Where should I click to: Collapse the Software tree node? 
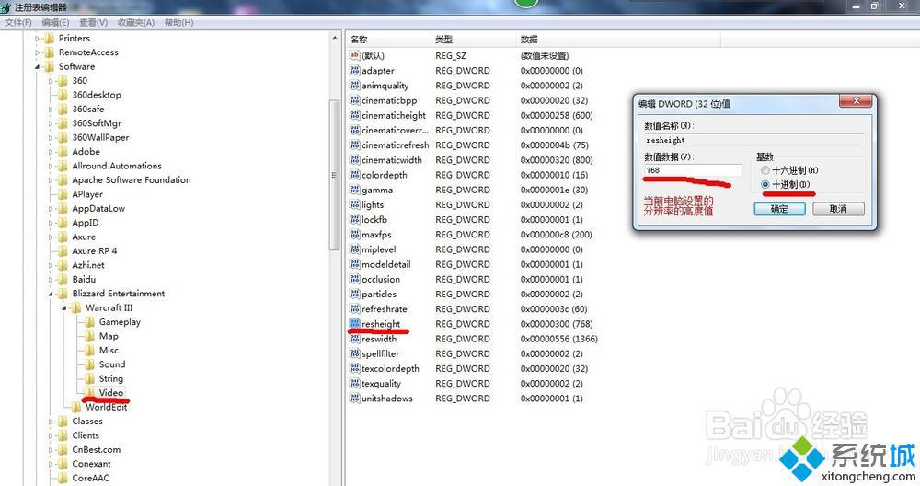tap(39, 67)
